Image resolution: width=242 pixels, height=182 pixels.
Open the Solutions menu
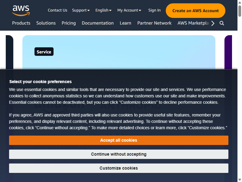46,23
